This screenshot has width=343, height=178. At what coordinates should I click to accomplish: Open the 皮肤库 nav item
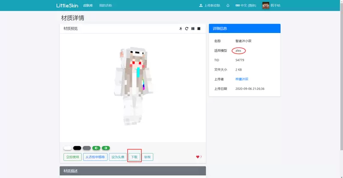88,6
